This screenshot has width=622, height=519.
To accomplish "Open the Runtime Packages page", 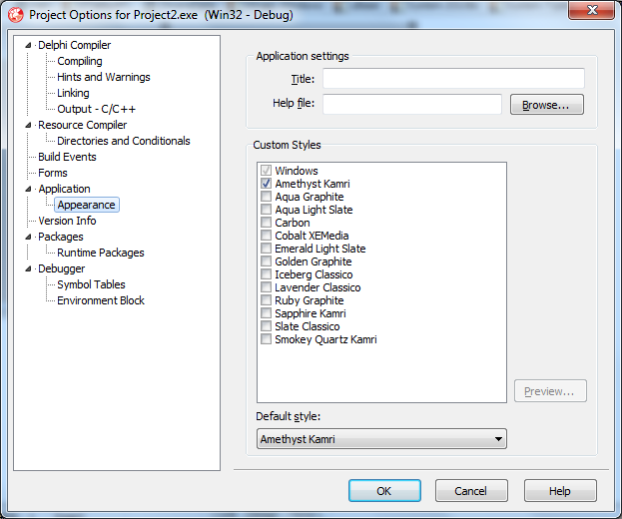I will pos(101,253).
